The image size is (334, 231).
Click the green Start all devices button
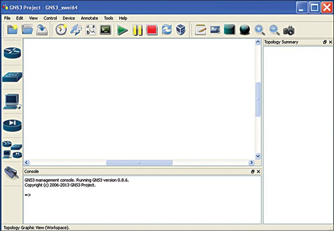pyautogui.click(x=123, y=30)
